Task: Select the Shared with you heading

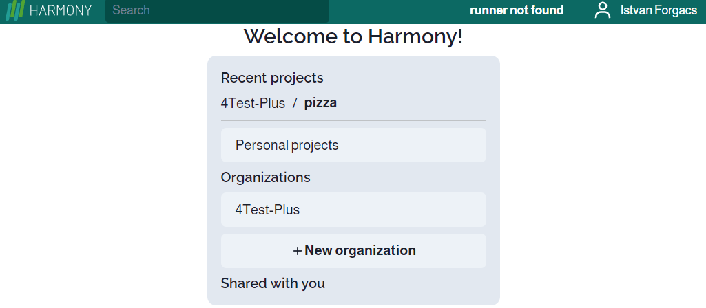Action: pos(273,283)
